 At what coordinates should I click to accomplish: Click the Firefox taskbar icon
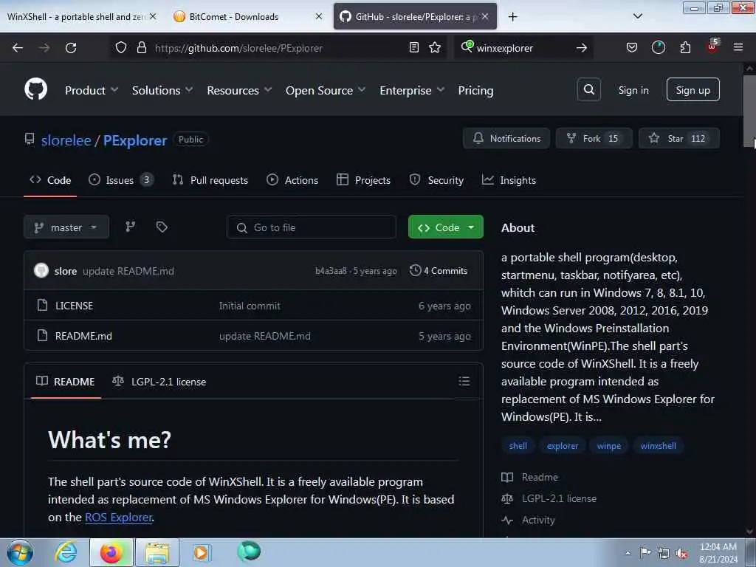pos(111,552)
